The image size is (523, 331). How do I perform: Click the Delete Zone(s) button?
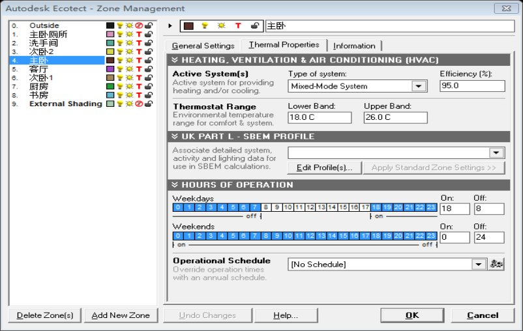[45, 315]
